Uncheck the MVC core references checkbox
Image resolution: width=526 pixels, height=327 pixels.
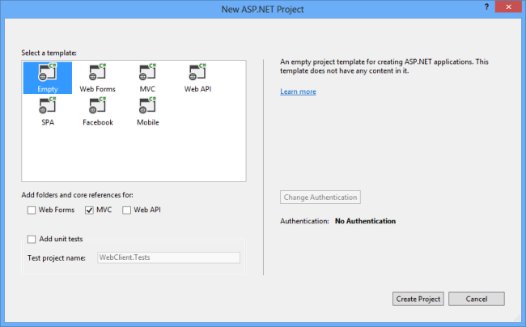[x=89, y=210]
